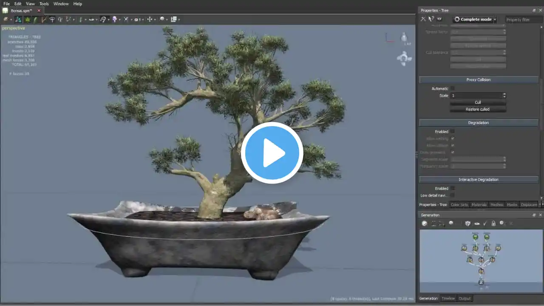Click the eye visibility icon in viewport toolbar

pyautogui.click(x=91, y=19)
